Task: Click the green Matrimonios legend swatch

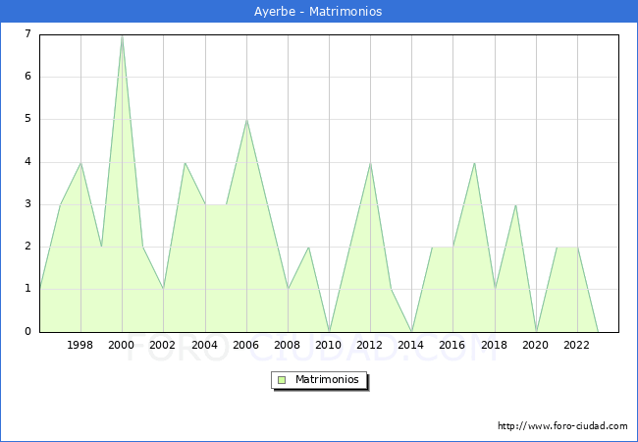Action: pyautogui.click(x=282, y=379)
